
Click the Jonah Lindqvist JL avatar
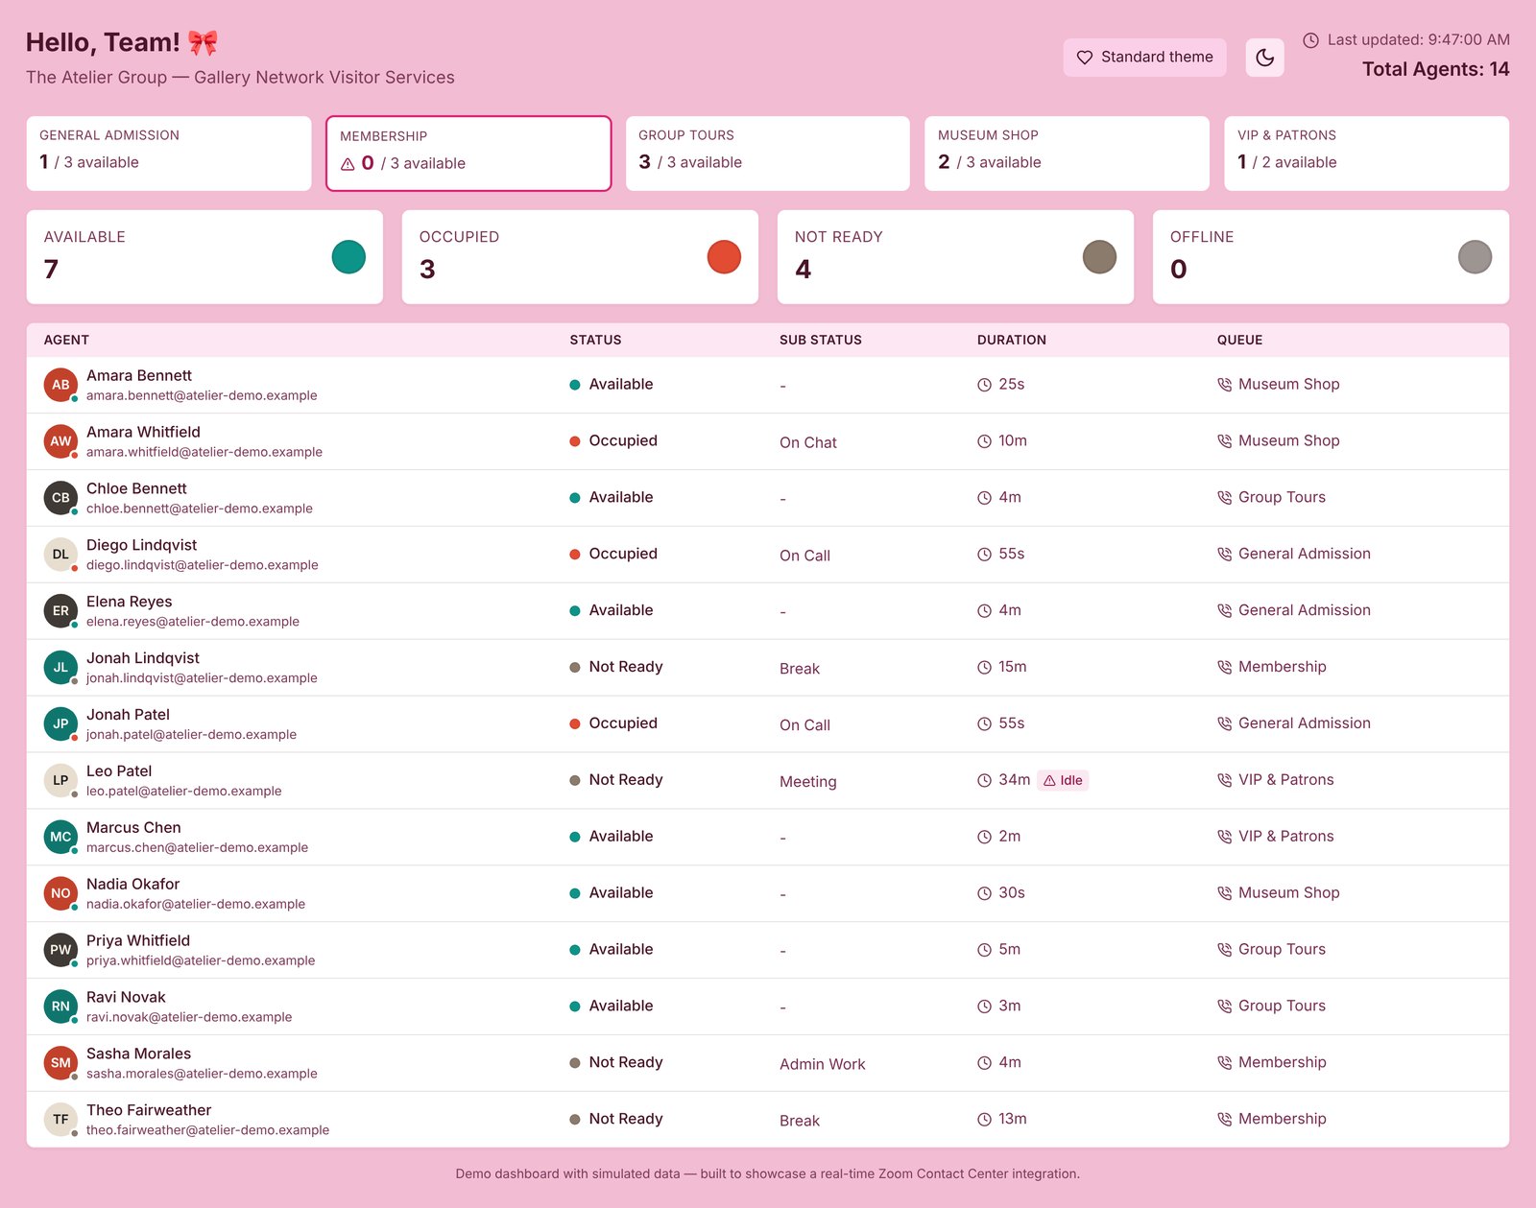[60, 668]
